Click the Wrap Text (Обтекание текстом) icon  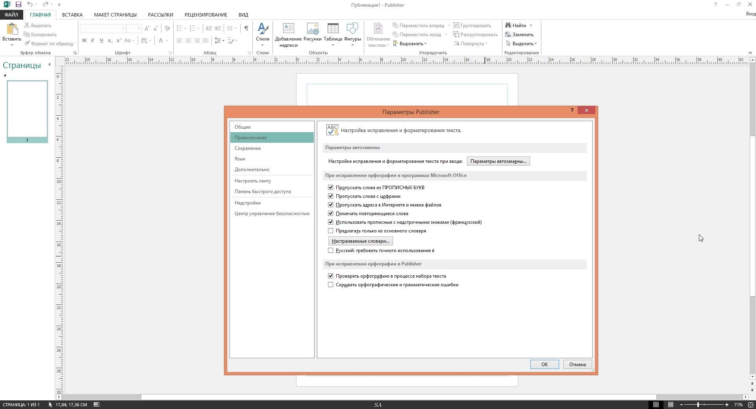coord(378,29)
